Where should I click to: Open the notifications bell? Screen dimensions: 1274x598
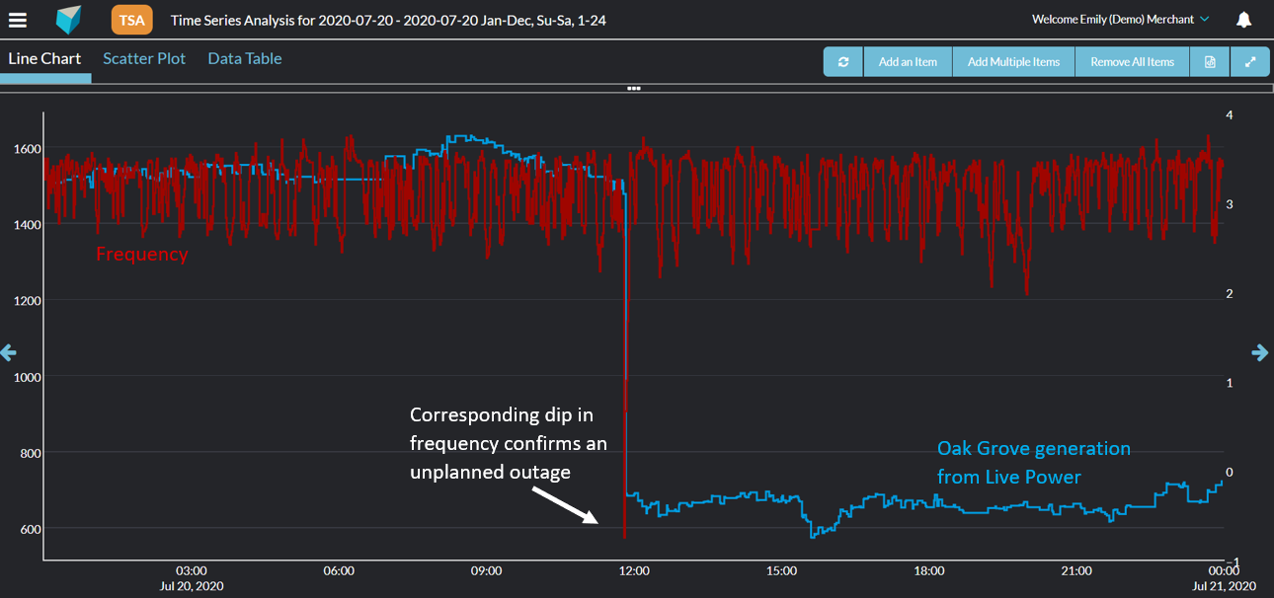click(1243, 20)
